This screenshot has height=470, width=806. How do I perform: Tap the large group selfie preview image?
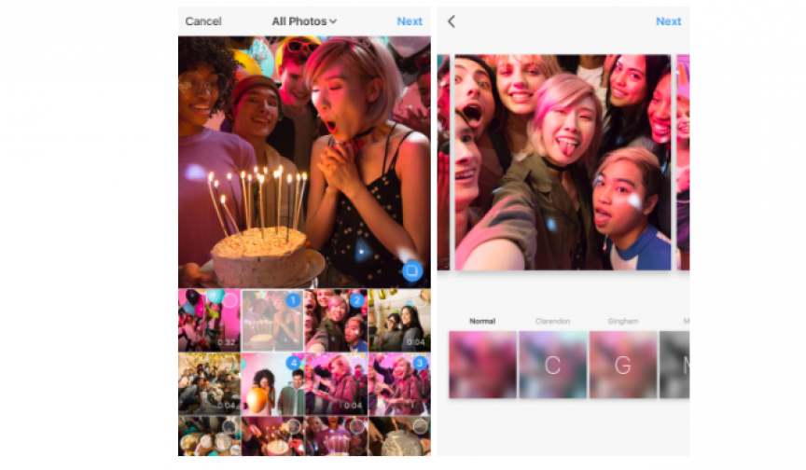pyautogui.click(x=562, y=162)
